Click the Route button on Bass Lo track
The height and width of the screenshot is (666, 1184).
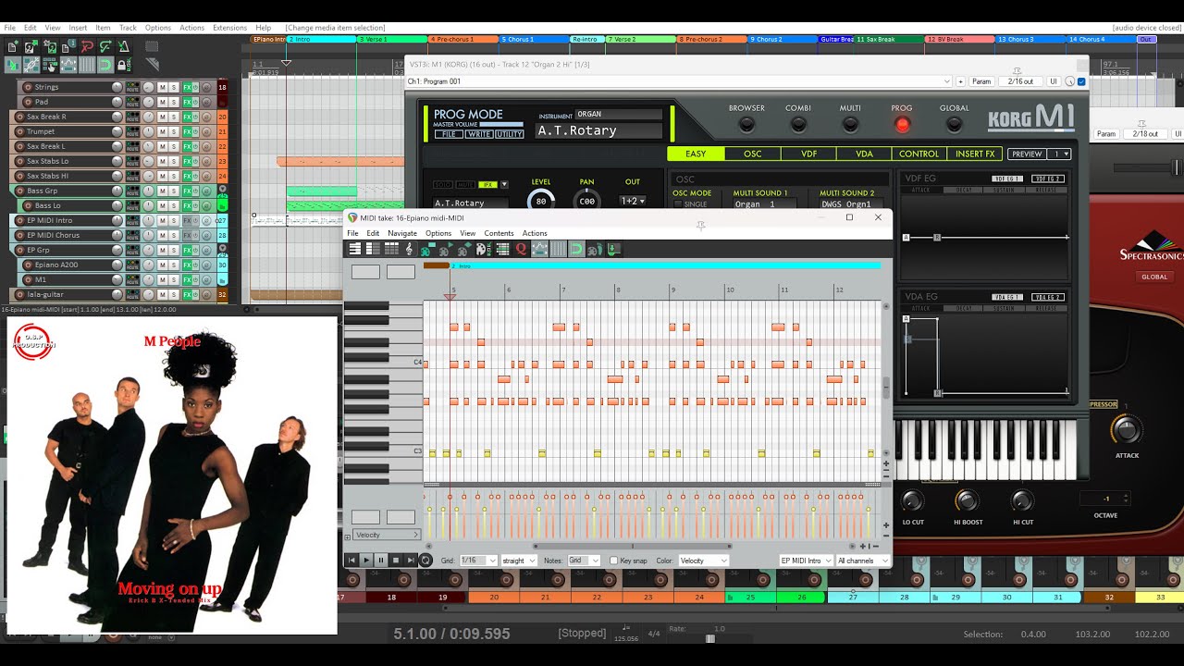[132, 205]
